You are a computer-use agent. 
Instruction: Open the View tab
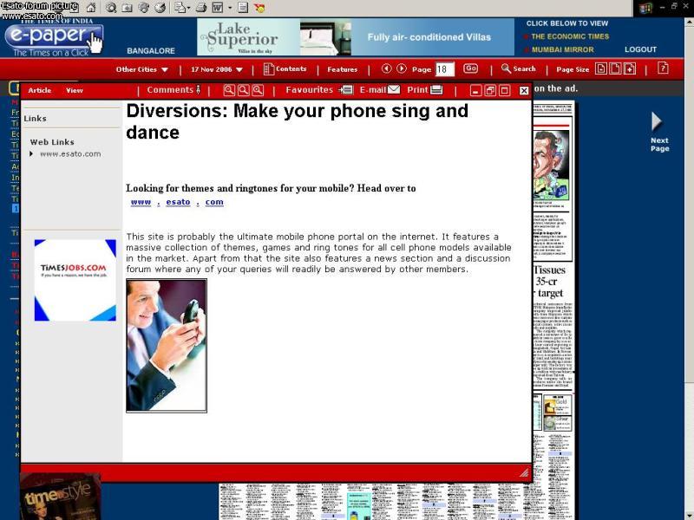(x=75, y=90)
